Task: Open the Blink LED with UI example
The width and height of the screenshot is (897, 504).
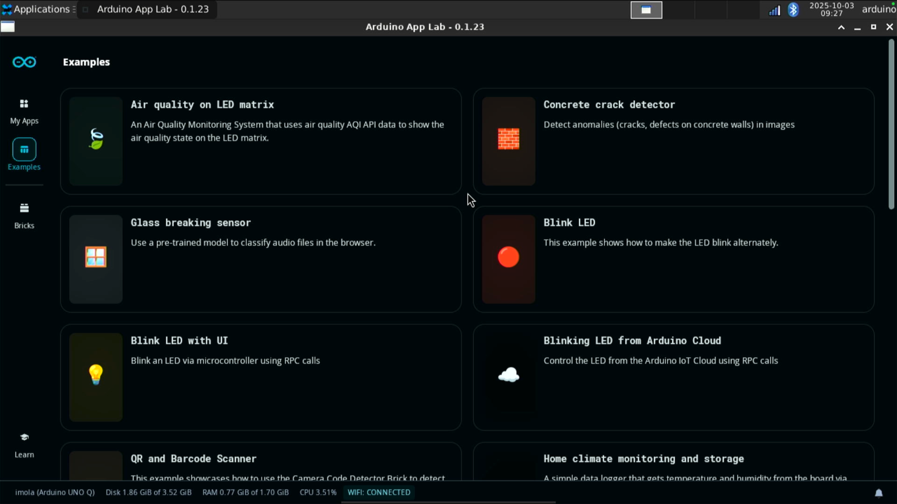Action: pos(261,377)
